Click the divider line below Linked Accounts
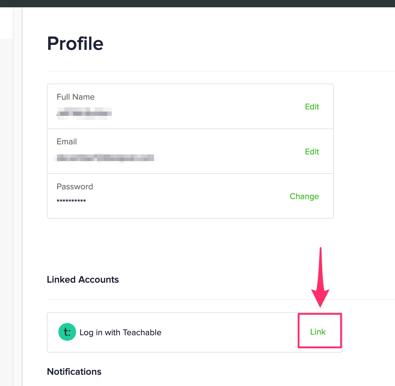395x386 pixels. point(221,300)
